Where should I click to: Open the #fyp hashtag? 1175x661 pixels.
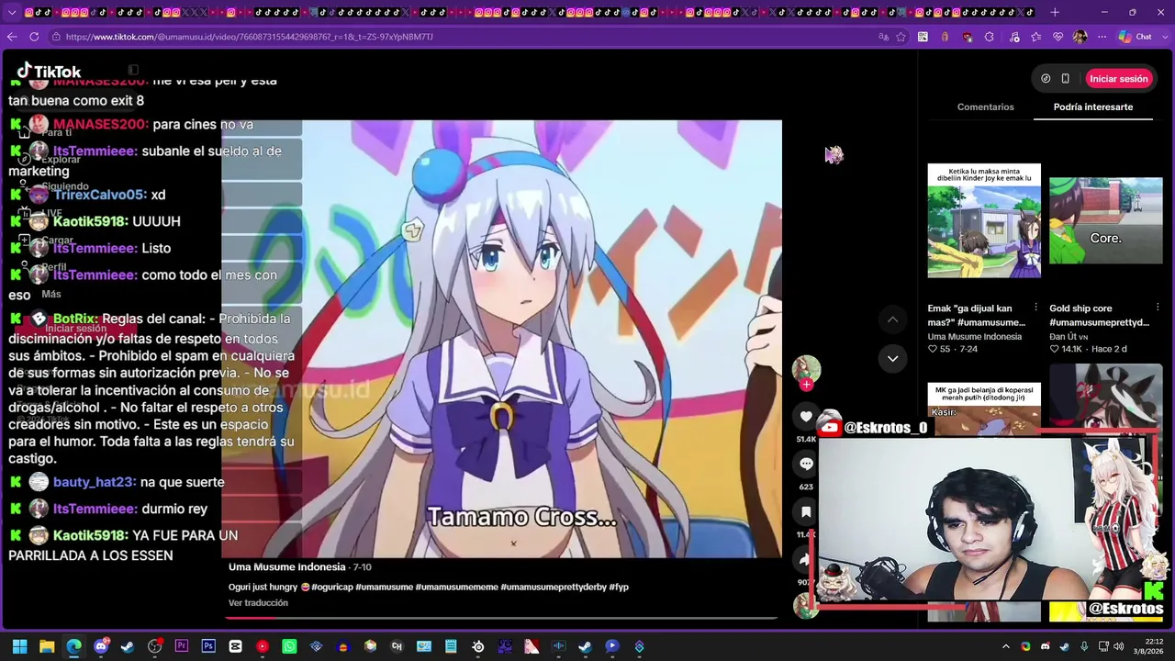[619, 587]
